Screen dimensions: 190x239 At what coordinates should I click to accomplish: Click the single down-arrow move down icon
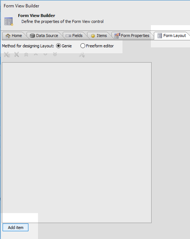[x=45, y=54]
